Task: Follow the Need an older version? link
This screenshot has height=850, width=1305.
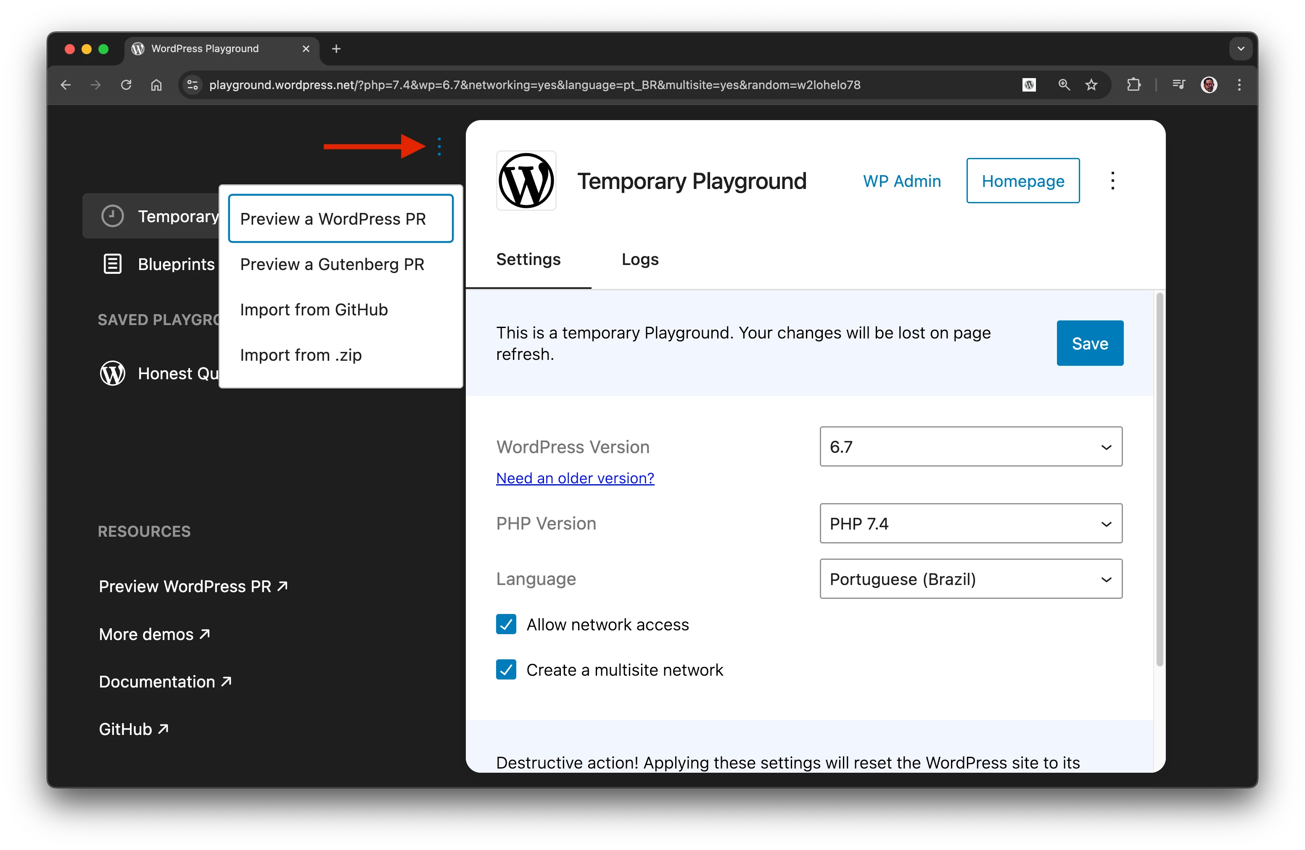Action: (575, 478)
